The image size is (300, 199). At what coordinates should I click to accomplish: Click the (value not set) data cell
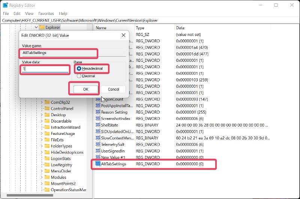(188, 34)
